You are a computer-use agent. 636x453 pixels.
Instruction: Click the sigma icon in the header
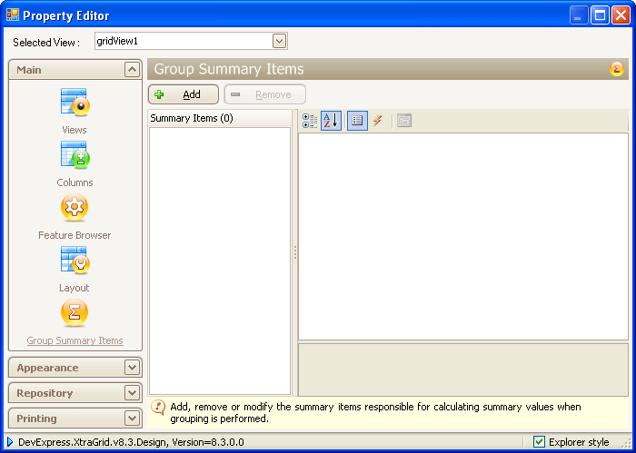pyautogui.click(x=617, y=69)
